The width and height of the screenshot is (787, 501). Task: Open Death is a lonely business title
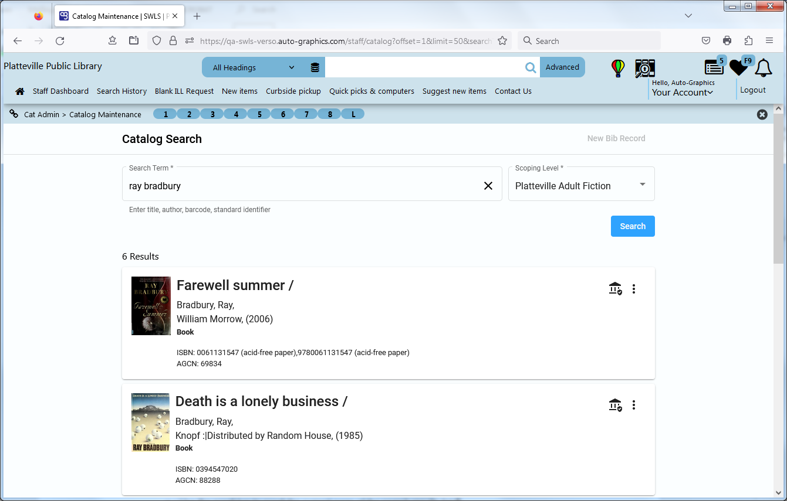[261, 401]
